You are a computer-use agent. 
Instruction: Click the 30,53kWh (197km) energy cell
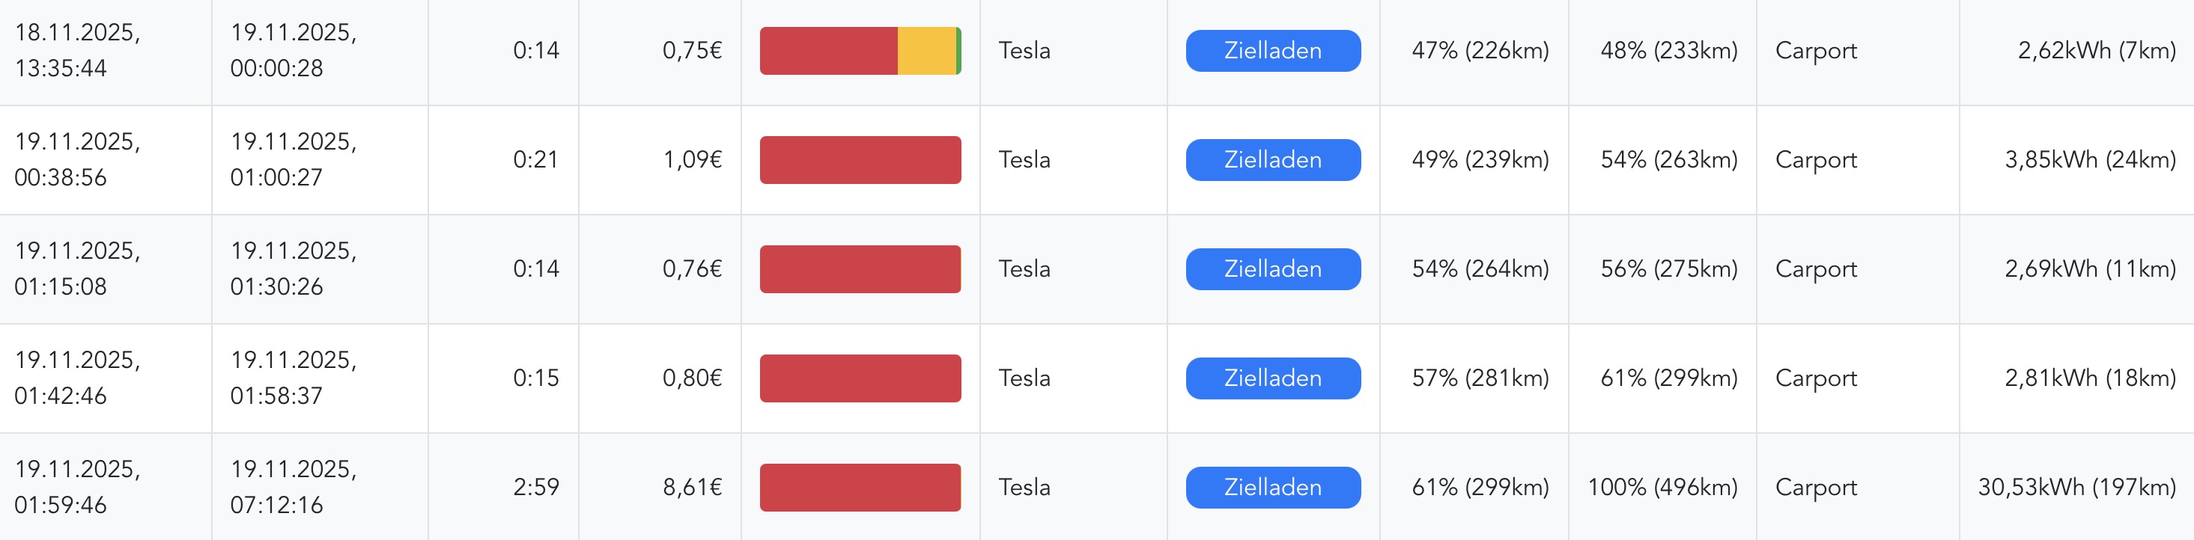click(x=2076, y=488)
